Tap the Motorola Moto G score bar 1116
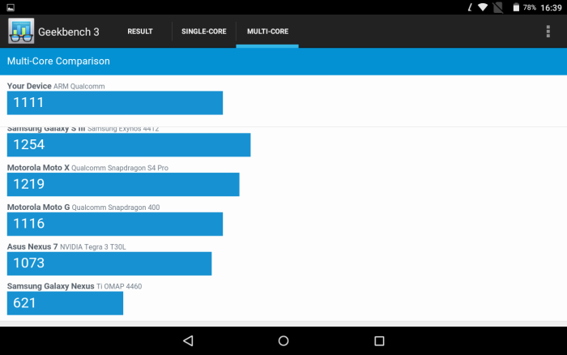567x355 pixels. point(115,224)
